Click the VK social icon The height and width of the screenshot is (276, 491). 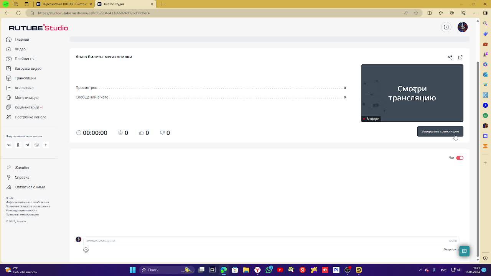pyautogui.click(x=9, y=145)
